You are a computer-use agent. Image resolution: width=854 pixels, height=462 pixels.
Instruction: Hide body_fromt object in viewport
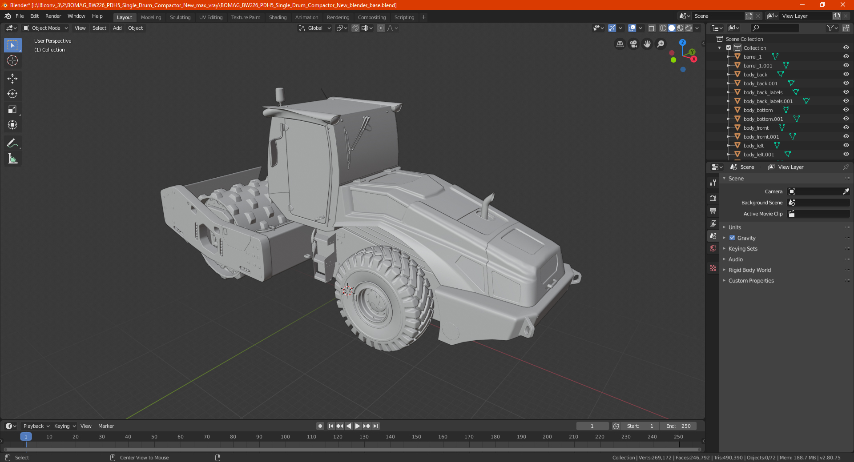click(x=846, y=127)
